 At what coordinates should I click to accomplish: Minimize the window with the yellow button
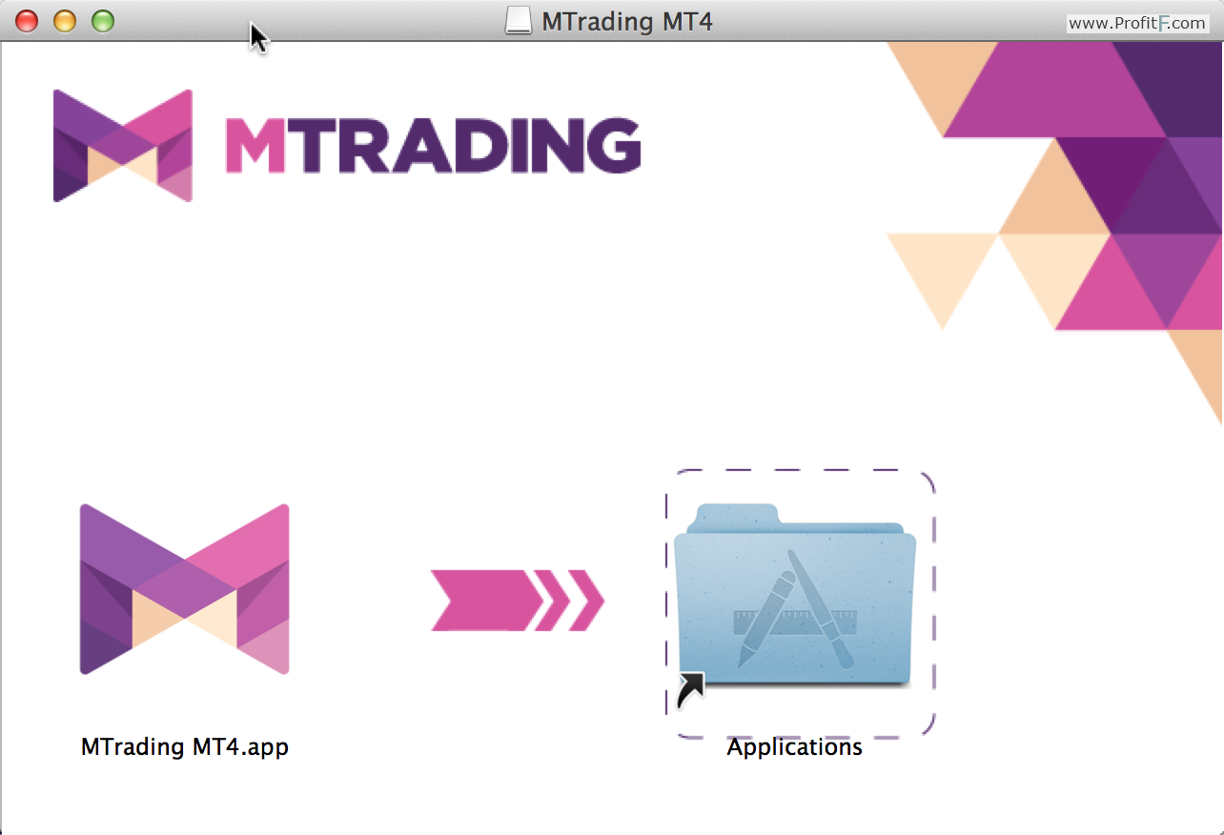click(65, 21)
